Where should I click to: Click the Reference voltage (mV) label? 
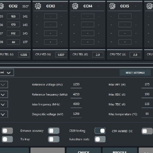47,85
